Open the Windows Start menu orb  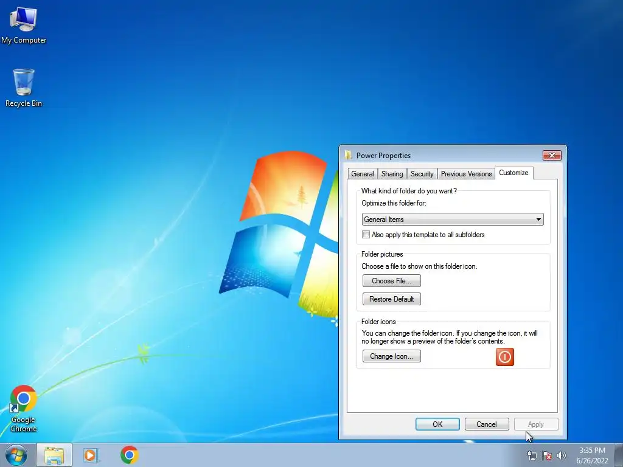[16, 455]
